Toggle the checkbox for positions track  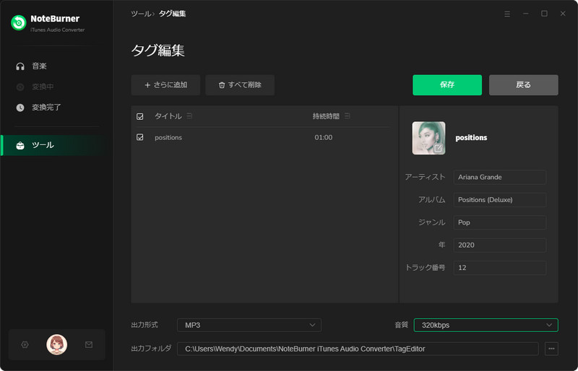tap(140, 137)
